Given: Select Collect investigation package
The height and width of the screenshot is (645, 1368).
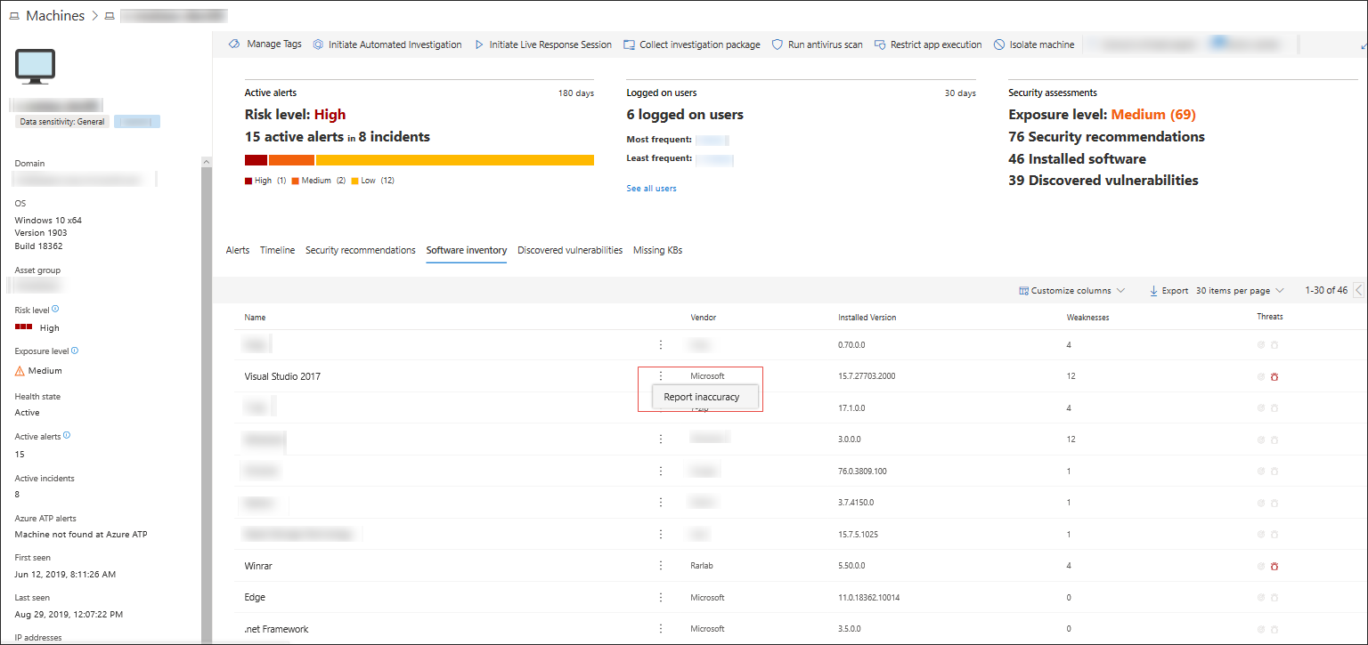Looking at the screenshot, I should click(692, 44).
